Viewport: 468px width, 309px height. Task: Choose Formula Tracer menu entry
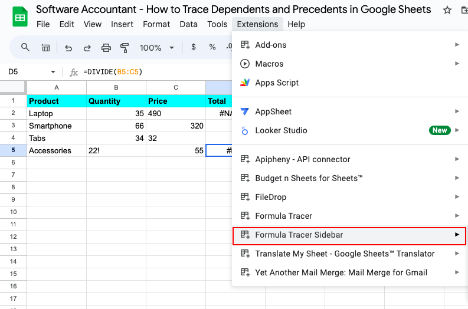click(350, 216)
